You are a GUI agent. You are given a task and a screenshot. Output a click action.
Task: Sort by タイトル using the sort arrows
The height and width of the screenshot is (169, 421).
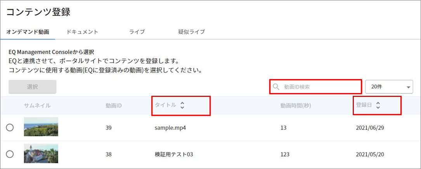tap(182, 105)
